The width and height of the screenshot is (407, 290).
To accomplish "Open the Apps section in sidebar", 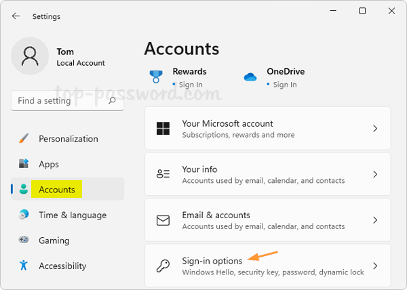I will click(x=48, y=164).
